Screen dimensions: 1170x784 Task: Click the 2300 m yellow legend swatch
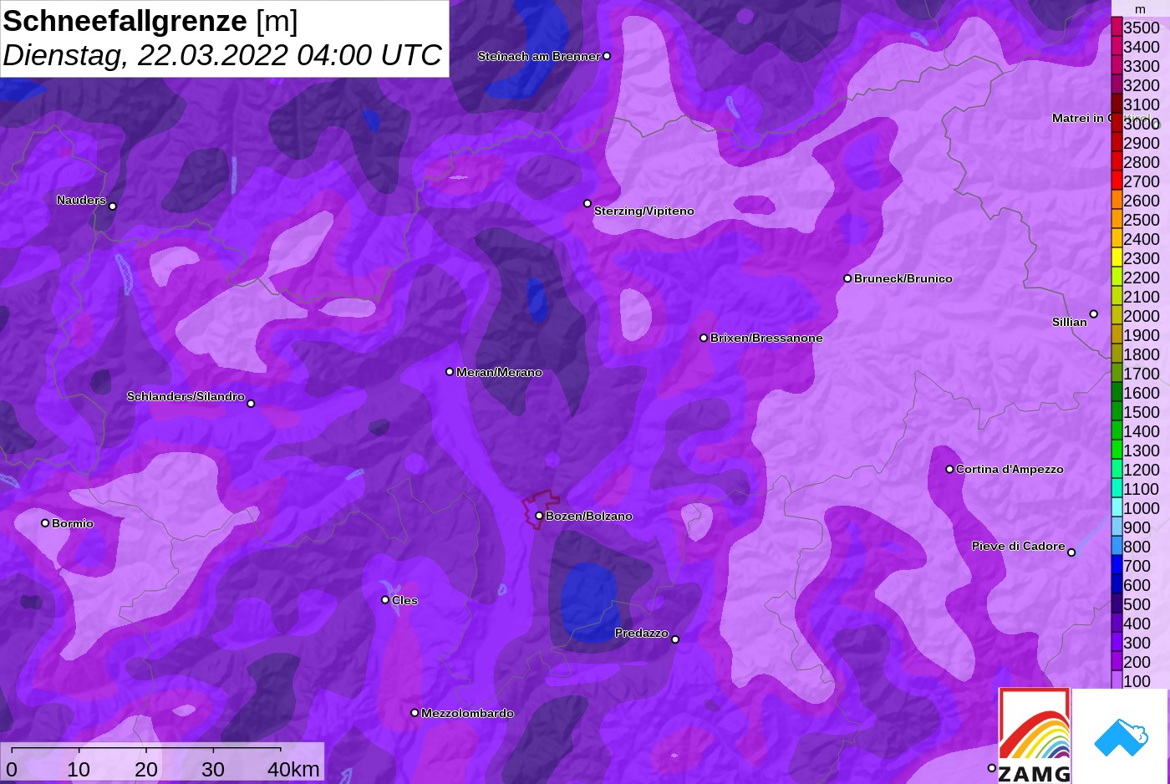pyautogui.click(x=1117, y=257)
